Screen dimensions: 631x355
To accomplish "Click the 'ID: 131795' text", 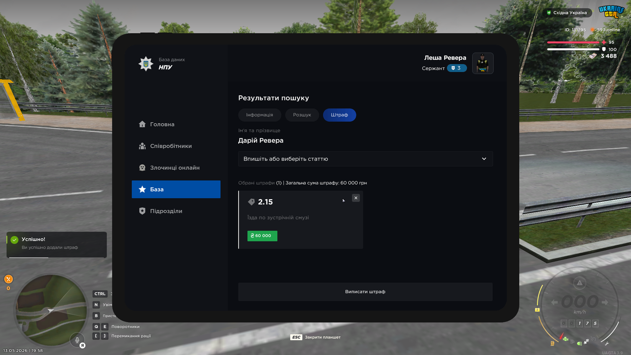I will click(x=575, y=30).
